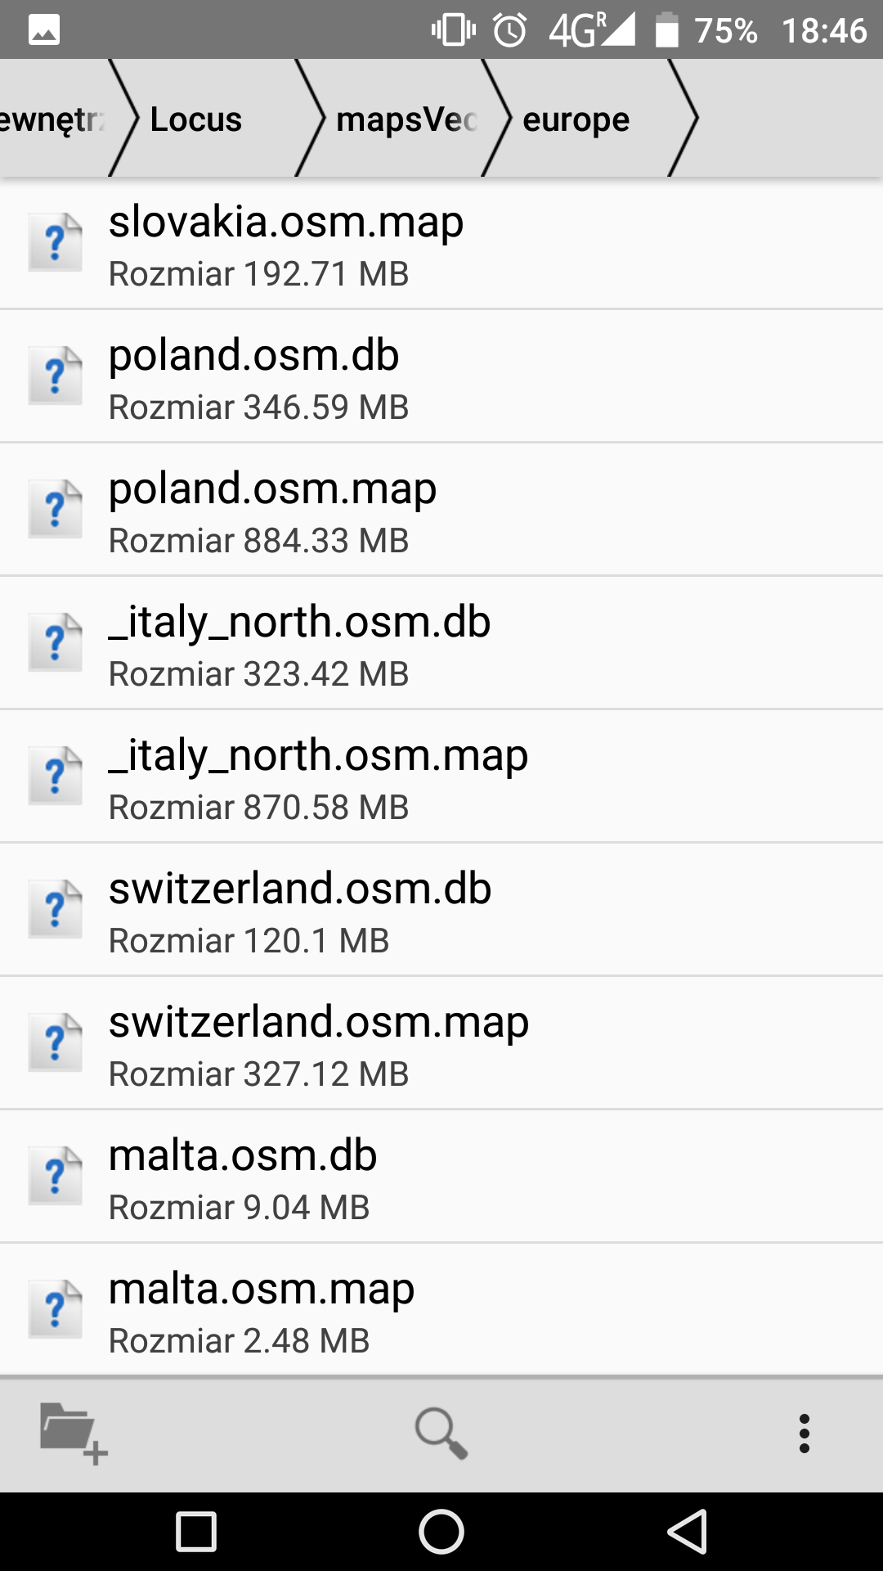Open the recent apps square button
Image resolution: width=883 pixels, height=1571 pixels.
[196, 1532]
